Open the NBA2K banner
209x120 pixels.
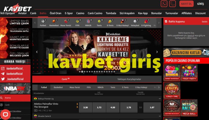(15, 88)
